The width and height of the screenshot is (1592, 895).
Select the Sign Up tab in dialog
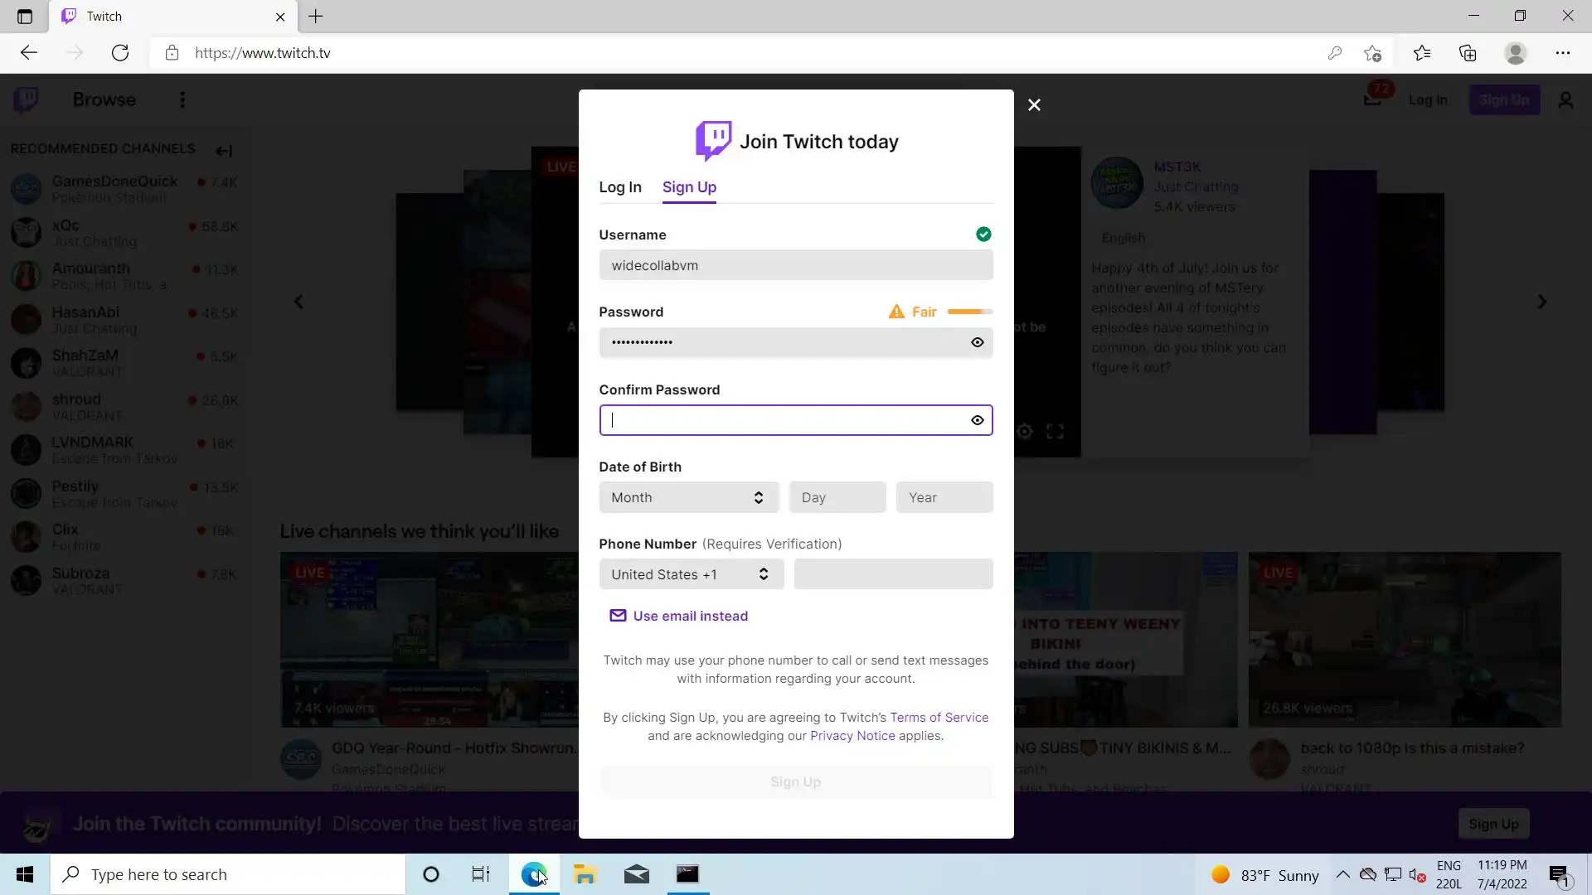point(689,187)
